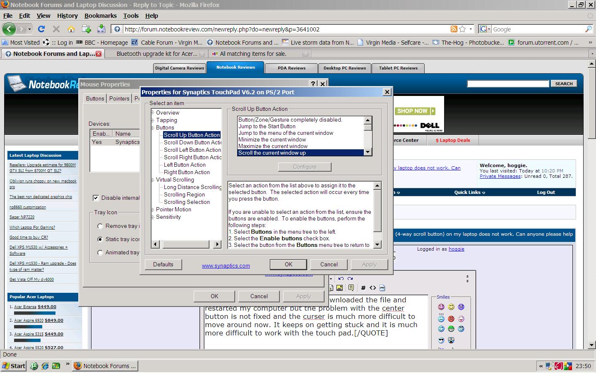Select Scroll Down Button Action tree item
Image resolution: width=596 pixels, height=378 pixels.
(x=192, y=142)
